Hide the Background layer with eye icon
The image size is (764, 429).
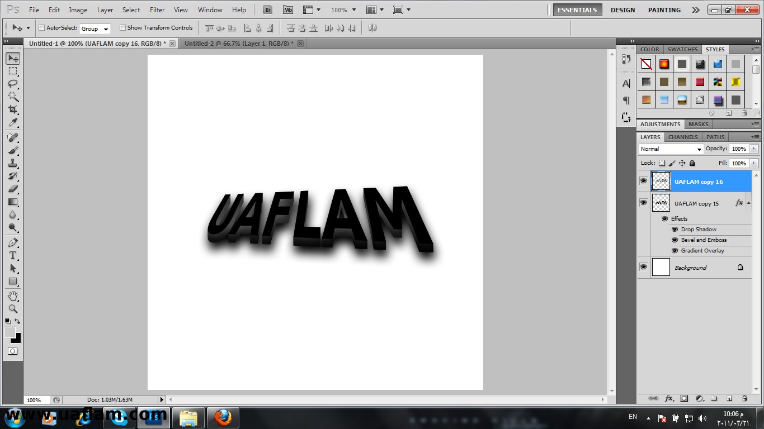(643, 268)
